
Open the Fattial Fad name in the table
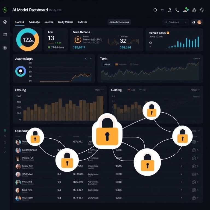(27, 166)
